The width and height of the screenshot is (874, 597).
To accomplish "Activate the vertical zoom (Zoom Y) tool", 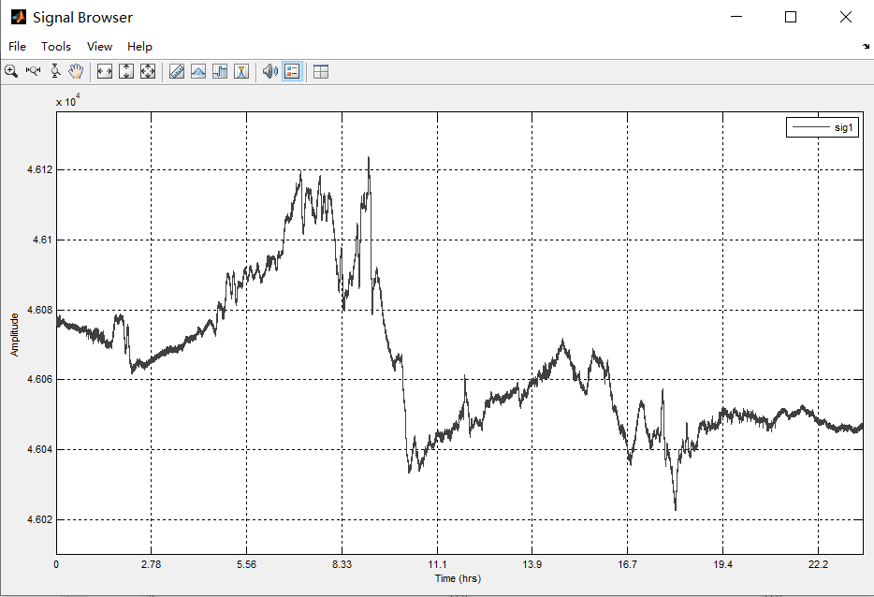I will [x=55, y=71].
